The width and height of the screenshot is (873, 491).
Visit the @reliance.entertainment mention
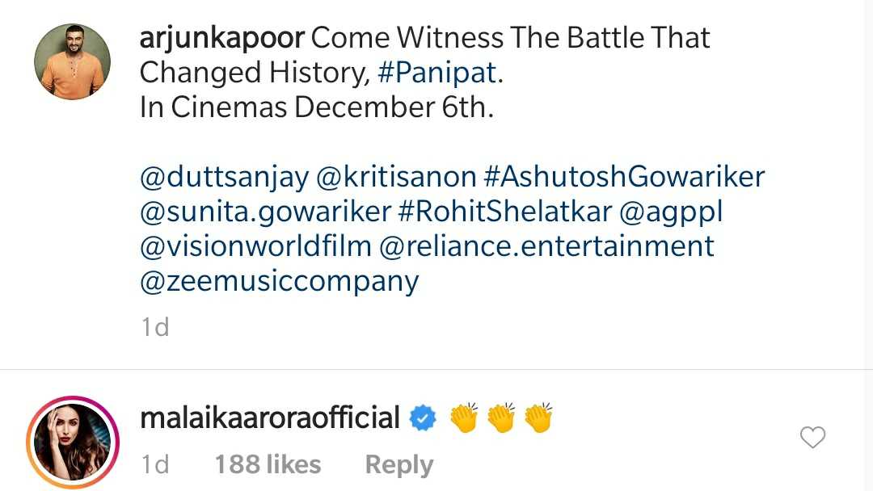(x=546, y=246)
